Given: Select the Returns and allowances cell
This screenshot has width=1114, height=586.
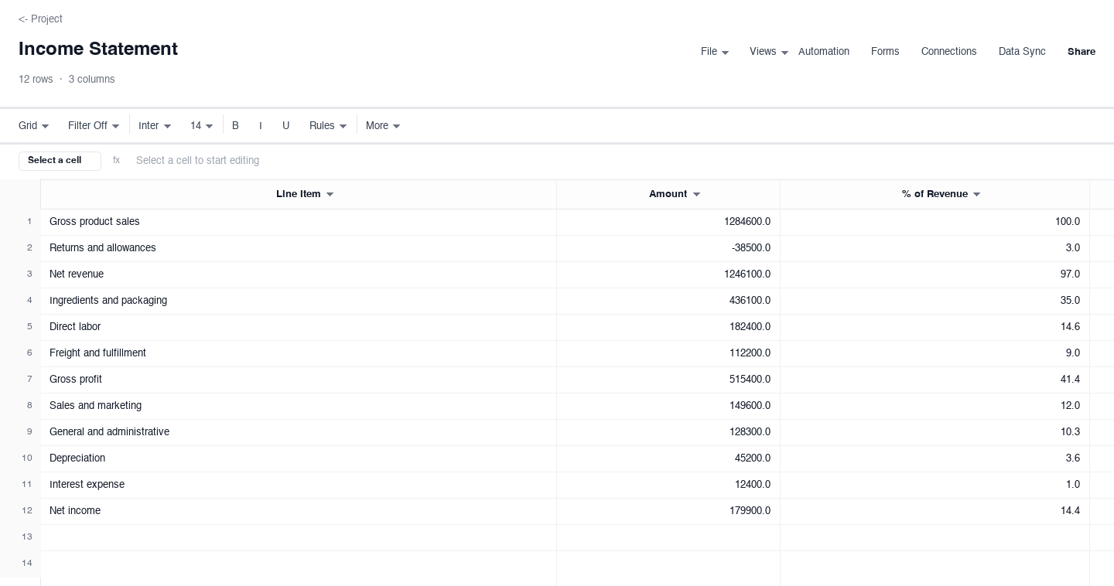Looking at the screenshot, I should [x=299, y=248].
